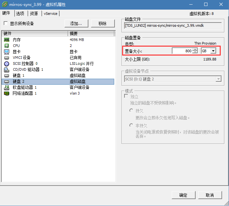Screen dimensions: 229x206
Task: Enable the 显示所有设备 checkbox
Action: 6,23
